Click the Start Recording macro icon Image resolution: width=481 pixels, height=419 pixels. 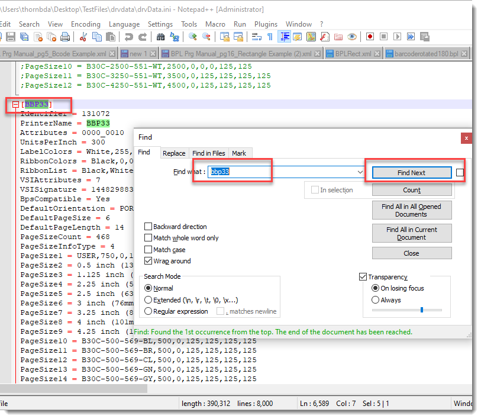370,37
